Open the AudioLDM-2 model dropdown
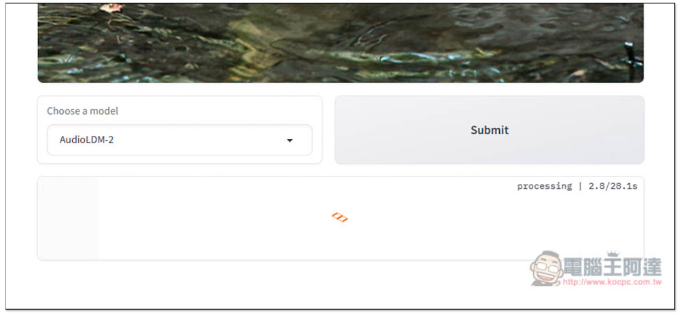 [180, 140]
